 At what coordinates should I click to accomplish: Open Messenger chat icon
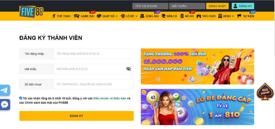coord(5,105)
